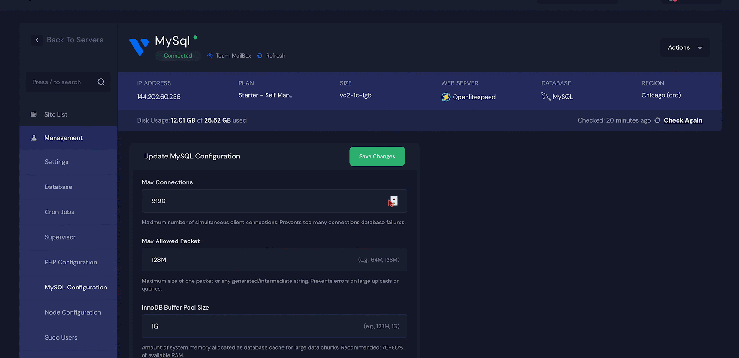Click the MySQL dolphin icon under Database

pyautogui.click(x=546, y=96)
